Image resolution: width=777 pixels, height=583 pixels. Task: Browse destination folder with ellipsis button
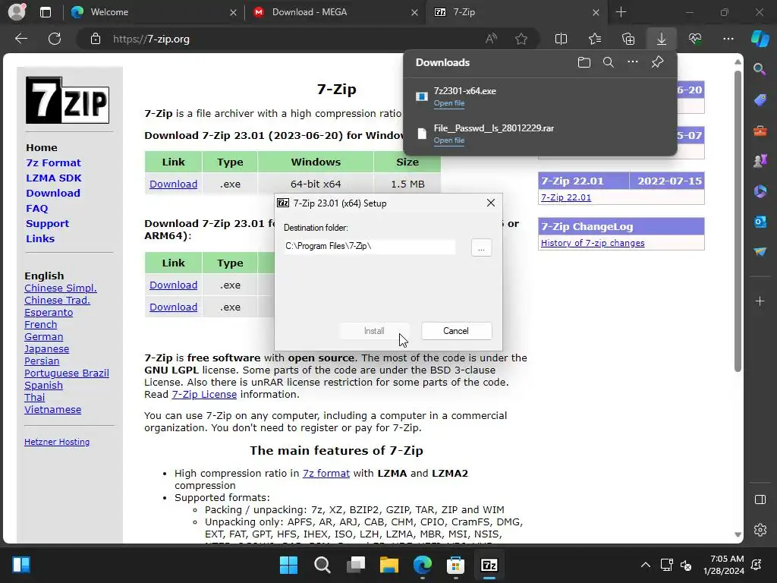pyautogui.click(x=481, y=247)
